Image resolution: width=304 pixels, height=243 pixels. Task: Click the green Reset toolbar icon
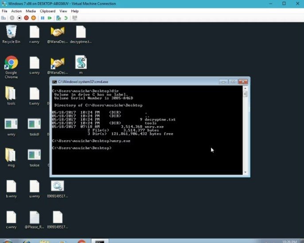click(50, 18)
